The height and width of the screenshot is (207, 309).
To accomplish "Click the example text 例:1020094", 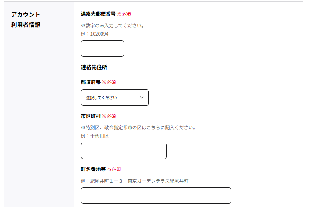I will coord(95,34).
